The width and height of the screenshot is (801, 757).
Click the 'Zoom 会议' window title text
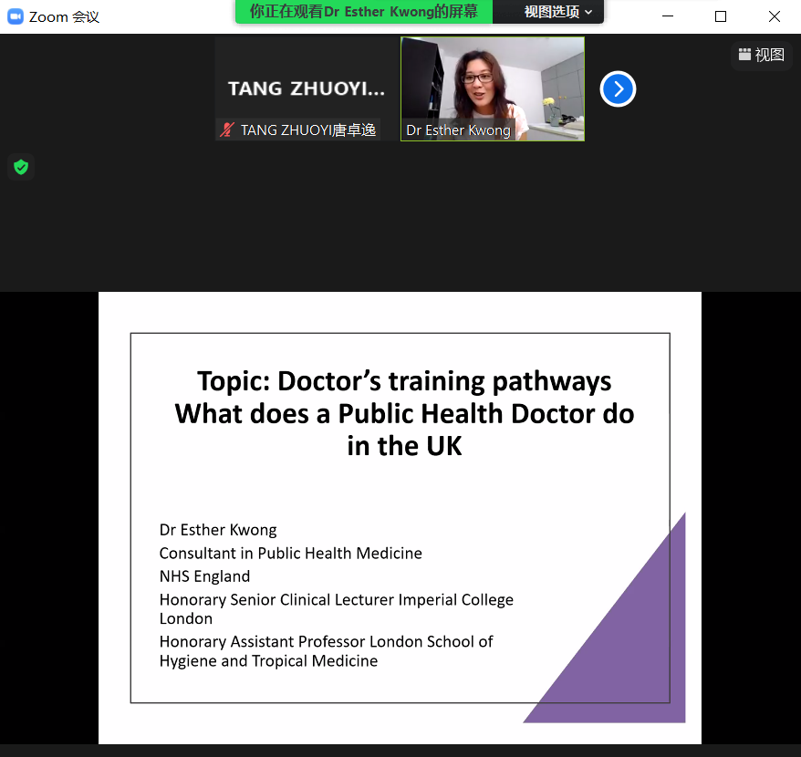pos(64,16)
